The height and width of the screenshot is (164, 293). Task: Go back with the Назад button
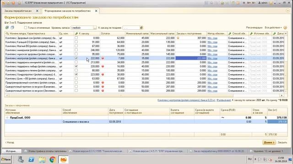(x=10, y=143)
